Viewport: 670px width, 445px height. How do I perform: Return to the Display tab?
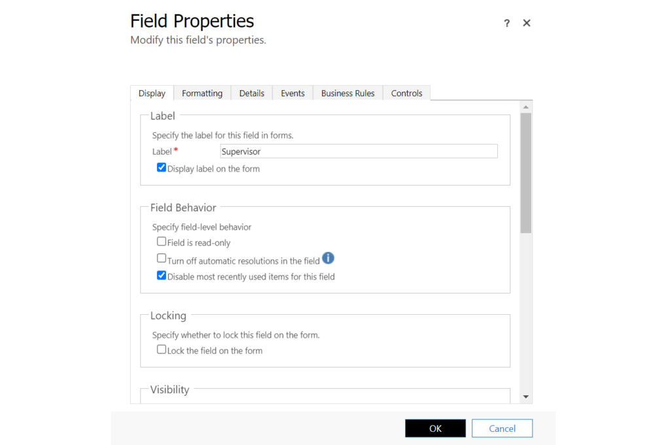pyautogui.click(x=152, y=93)
